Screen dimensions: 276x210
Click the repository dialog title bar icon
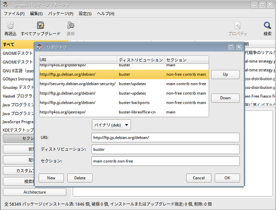tap(39, 47)
